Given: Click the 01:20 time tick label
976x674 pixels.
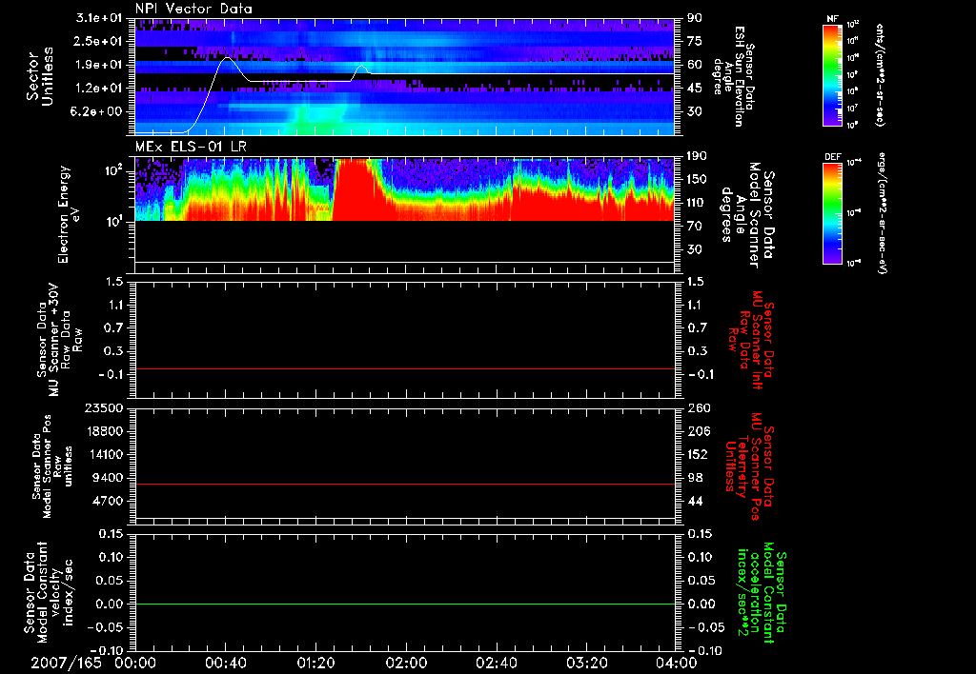Looking at the screenshot, I should 315,663.
